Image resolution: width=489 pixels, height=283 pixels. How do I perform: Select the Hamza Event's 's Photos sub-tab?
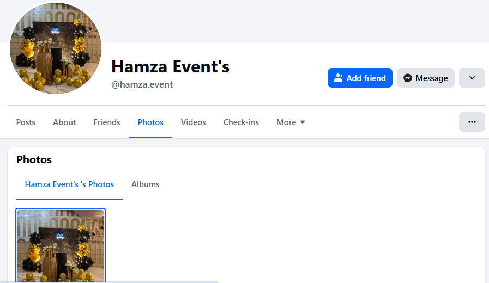(x=69, y=184)
